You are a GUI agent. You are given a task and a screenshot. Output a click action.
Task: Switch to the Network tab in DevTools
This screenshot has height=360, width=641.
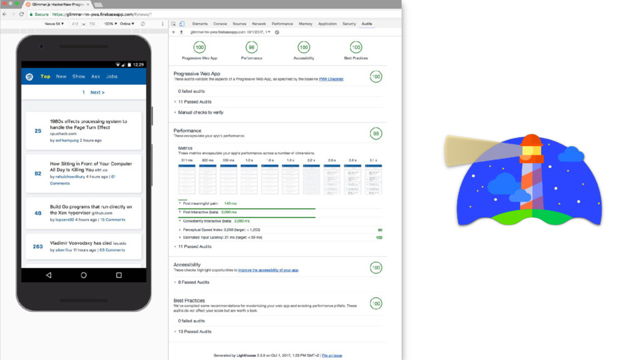point(259,24)
